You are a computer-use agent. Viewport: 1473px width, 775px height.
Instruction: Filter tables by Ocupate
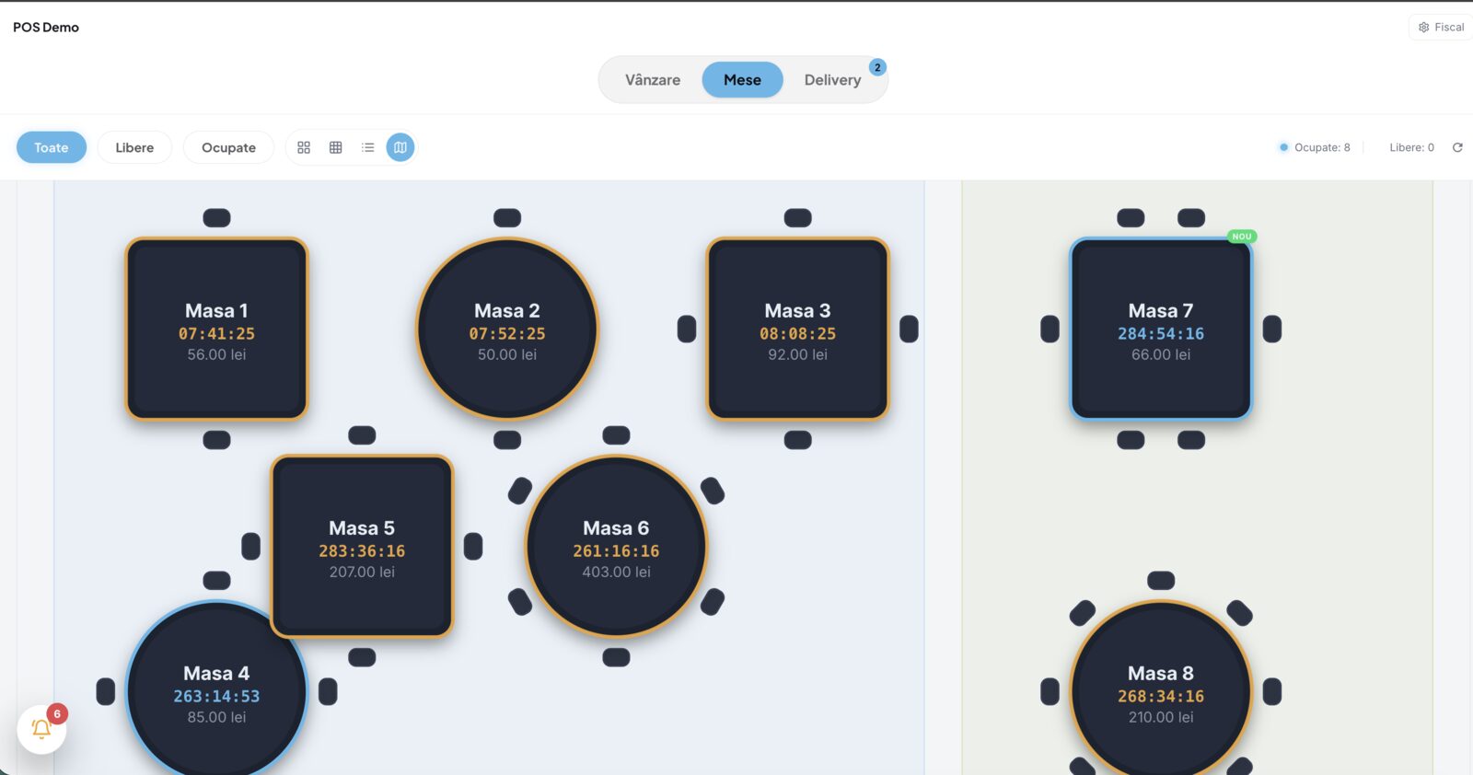(228, 147)
